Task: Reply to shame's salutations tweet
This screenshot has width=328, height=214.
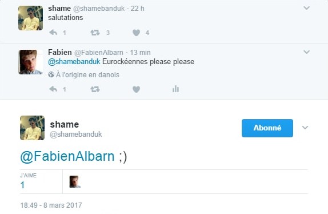Action: pyautogui.click(x=53, y=33)
